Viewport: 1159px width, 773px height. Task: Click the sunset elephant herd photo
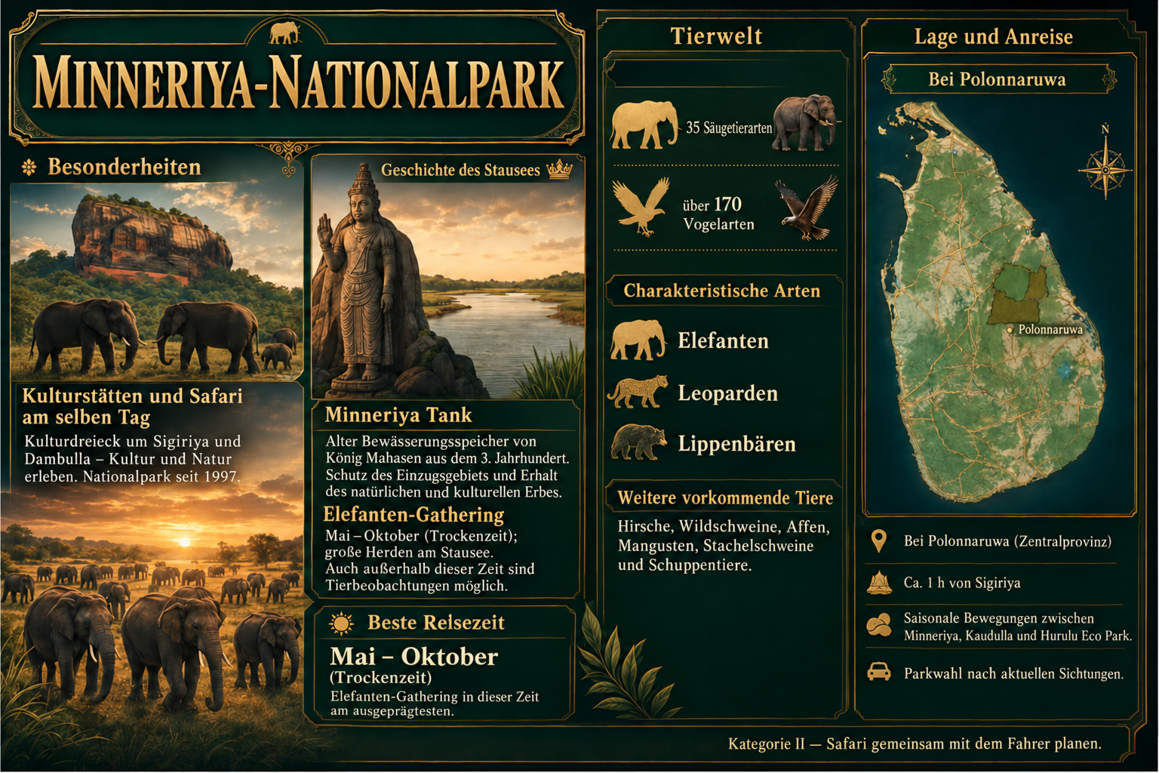151,604
